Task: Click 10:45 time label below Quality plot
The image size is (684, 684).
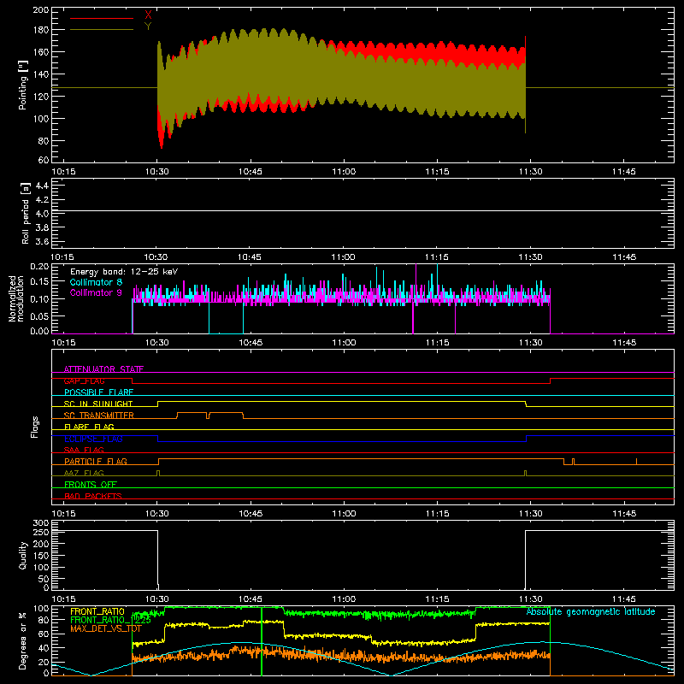Action: coord(251,599)
